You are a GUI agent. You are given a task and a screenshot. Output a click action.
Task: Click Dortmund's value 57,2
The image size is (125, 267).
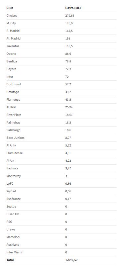(x=68, y=84)
